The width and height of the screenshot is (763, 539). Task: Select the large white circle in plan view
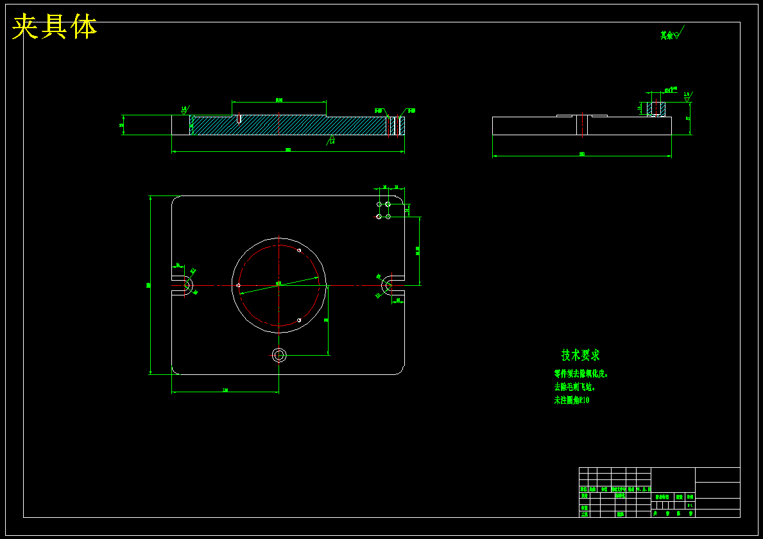[x=279, y=285]
